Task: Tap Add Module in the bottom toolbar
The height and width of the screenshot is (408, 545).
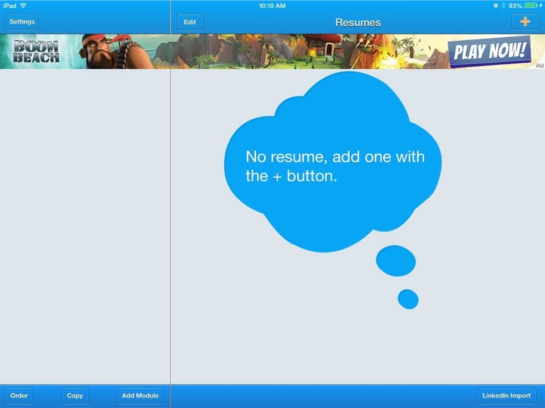Action: coord(140,396)
